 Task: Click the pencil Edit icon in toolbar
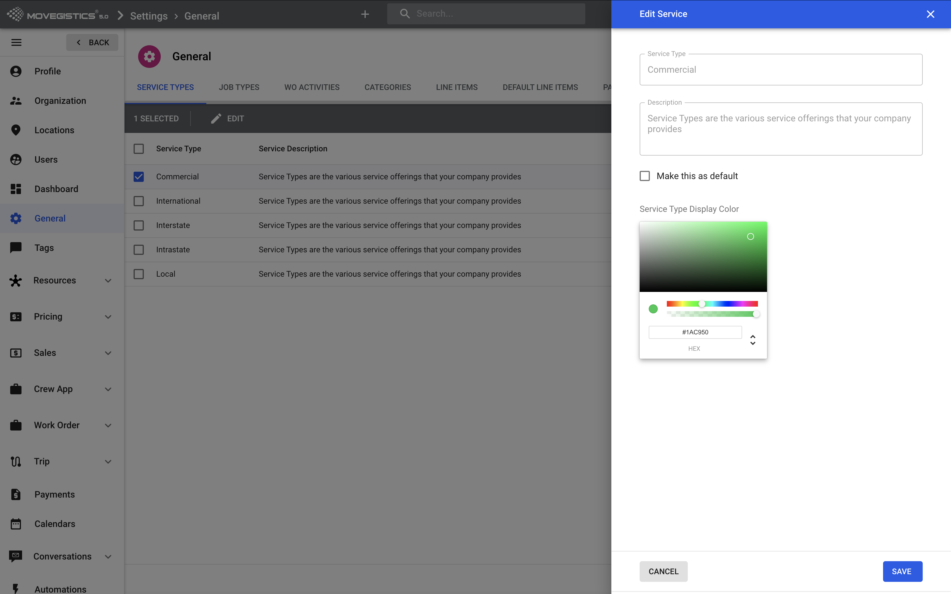(x=216, y=119)
